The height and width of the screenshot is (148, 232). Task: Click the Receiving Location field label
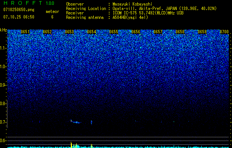pos(86,9)
